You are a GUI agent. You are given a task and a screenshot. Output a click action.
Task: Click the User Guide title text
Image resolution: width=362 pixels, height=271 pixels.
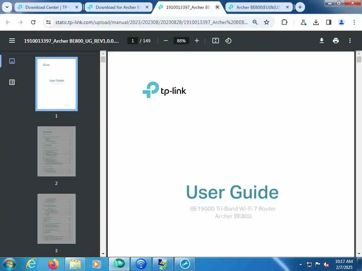point(232,192)
